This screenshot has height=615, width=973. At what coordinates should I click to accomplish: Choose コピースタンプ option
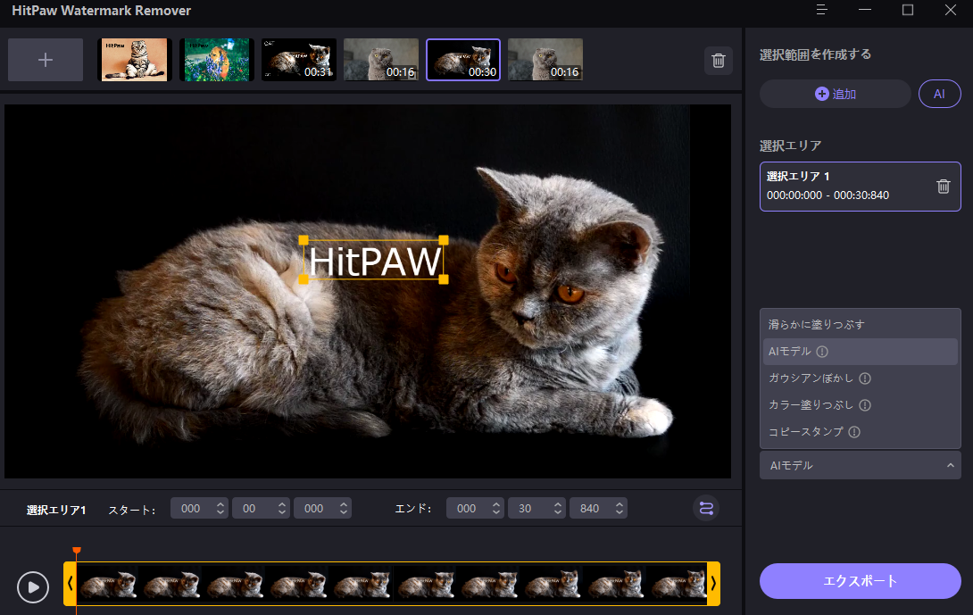tap(860, 431)
